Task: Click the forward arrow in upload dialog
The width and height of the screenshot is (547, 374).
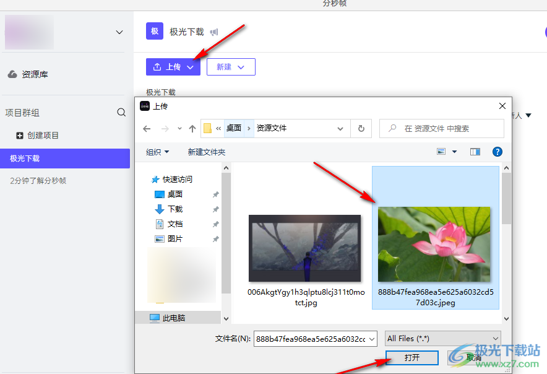Action: click(x=165, y=129)
